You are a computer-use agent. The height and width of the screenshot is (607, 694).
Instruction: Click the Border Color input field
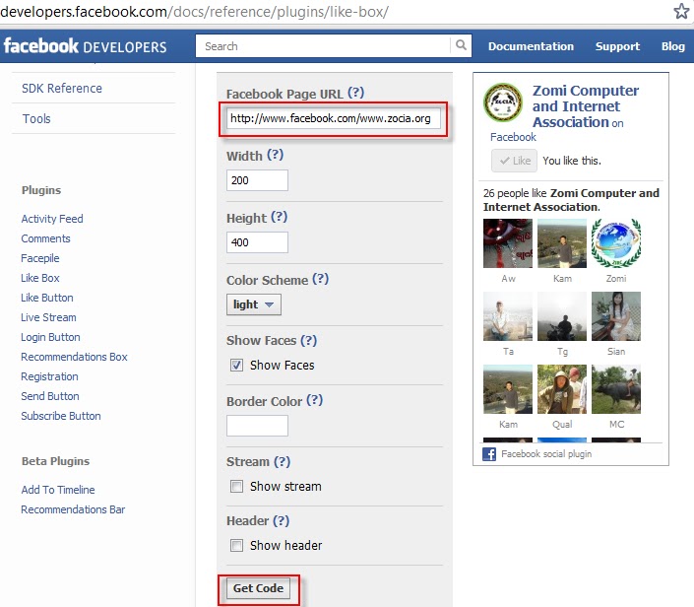pos(257,426)
